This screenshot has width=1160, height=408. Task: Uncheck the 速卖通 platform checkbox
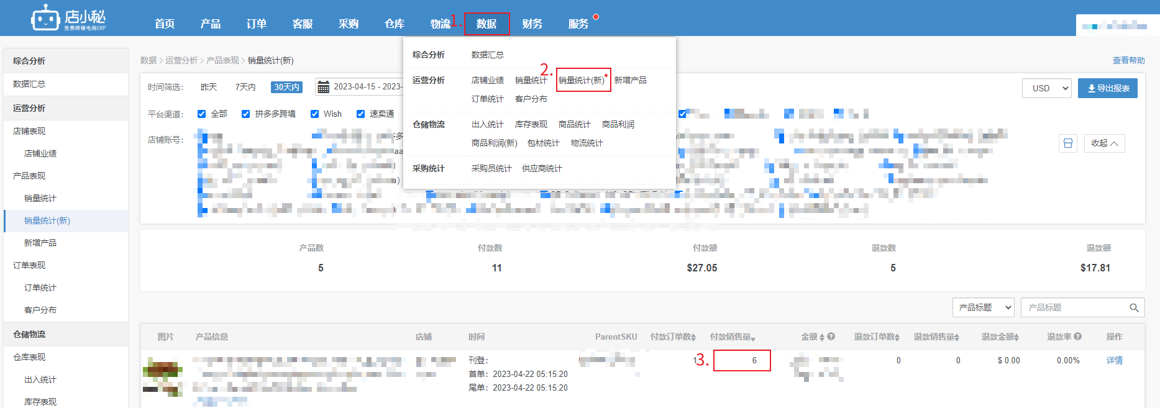(360, 114)
